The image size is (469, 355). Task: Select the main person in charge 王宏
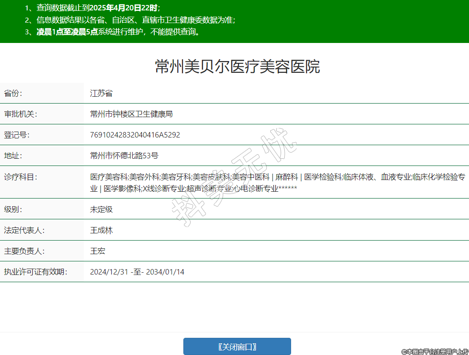tap(98, 251)
